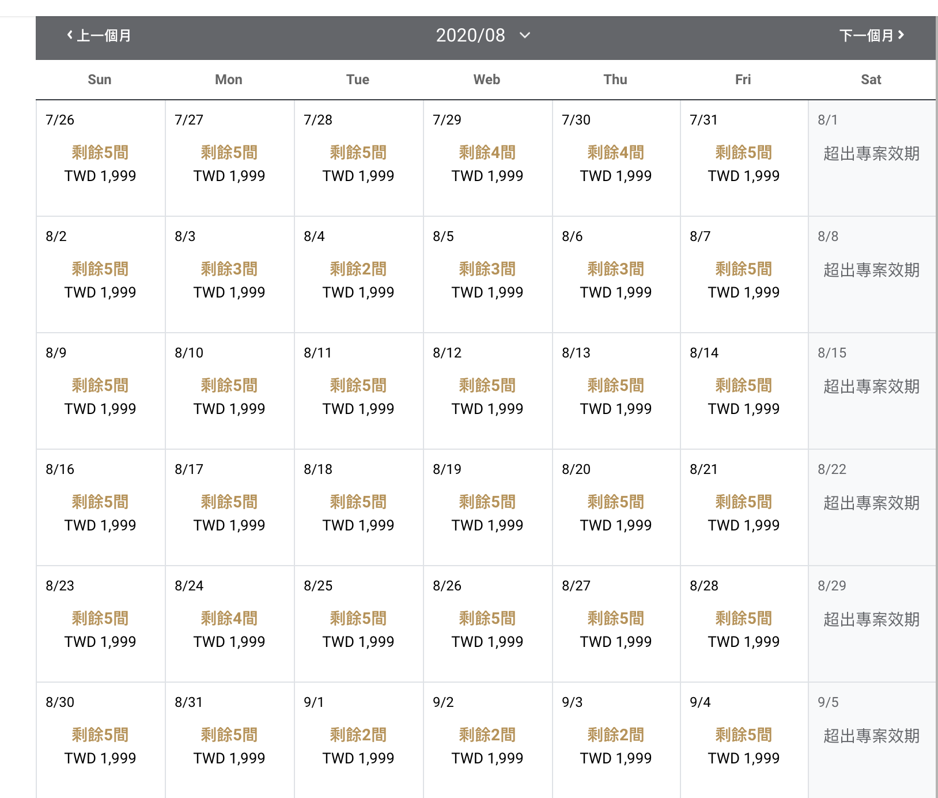Click the Fri column header
The image size is (938, 798).
pos(743,80)
